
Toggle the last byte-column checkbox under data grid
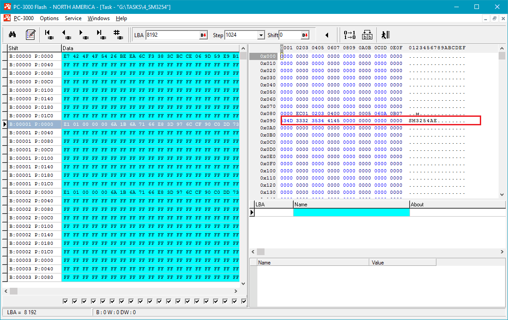[x=244, y=301]
